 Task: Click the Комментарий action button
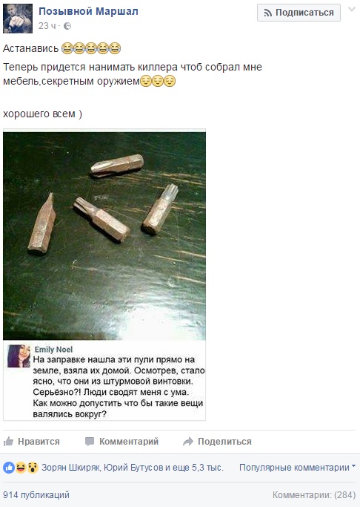click(x=121, y=442)
